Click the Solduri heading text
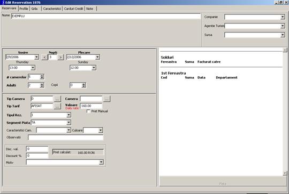The width and height of the screenshot is (289, 194). (167, 57)
